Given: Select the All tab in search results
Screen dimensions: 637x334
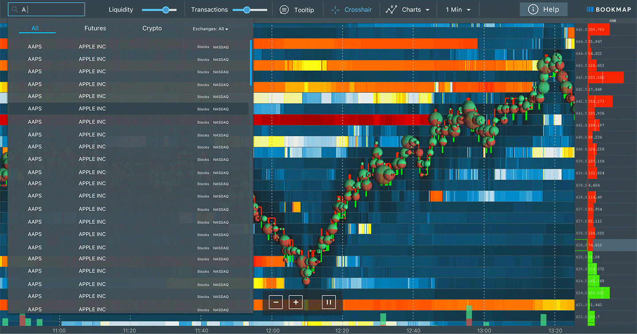Looking at the screenshot, I should coord(35,28).
